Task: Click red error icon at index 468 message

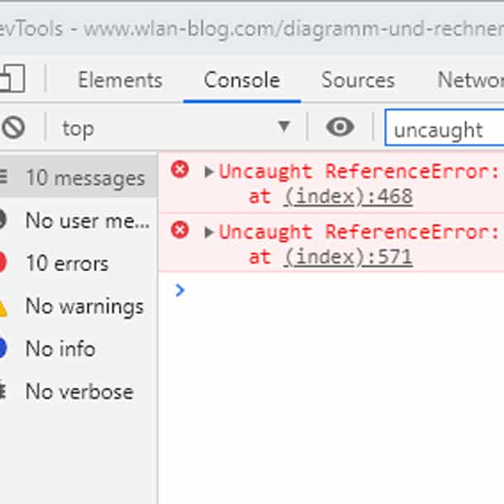Action: (x=179, y=169)
